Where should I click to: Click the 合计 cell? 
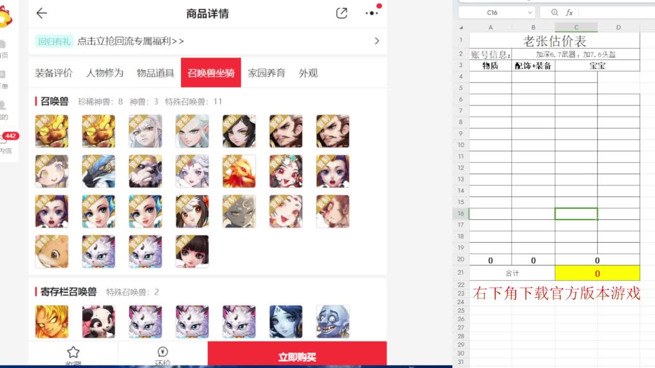(x=512, y=273)
